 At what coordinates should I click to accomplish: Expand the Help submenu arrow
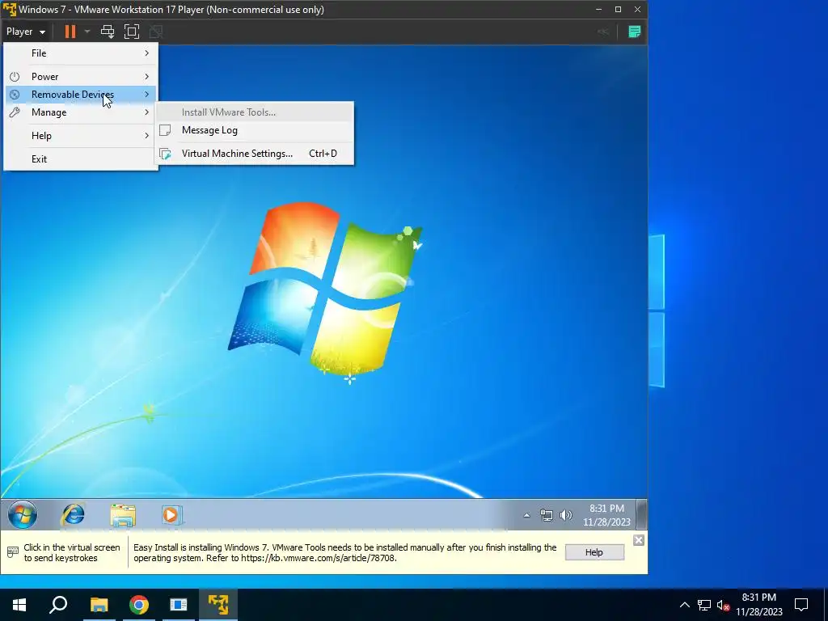[x=147, y=136]
